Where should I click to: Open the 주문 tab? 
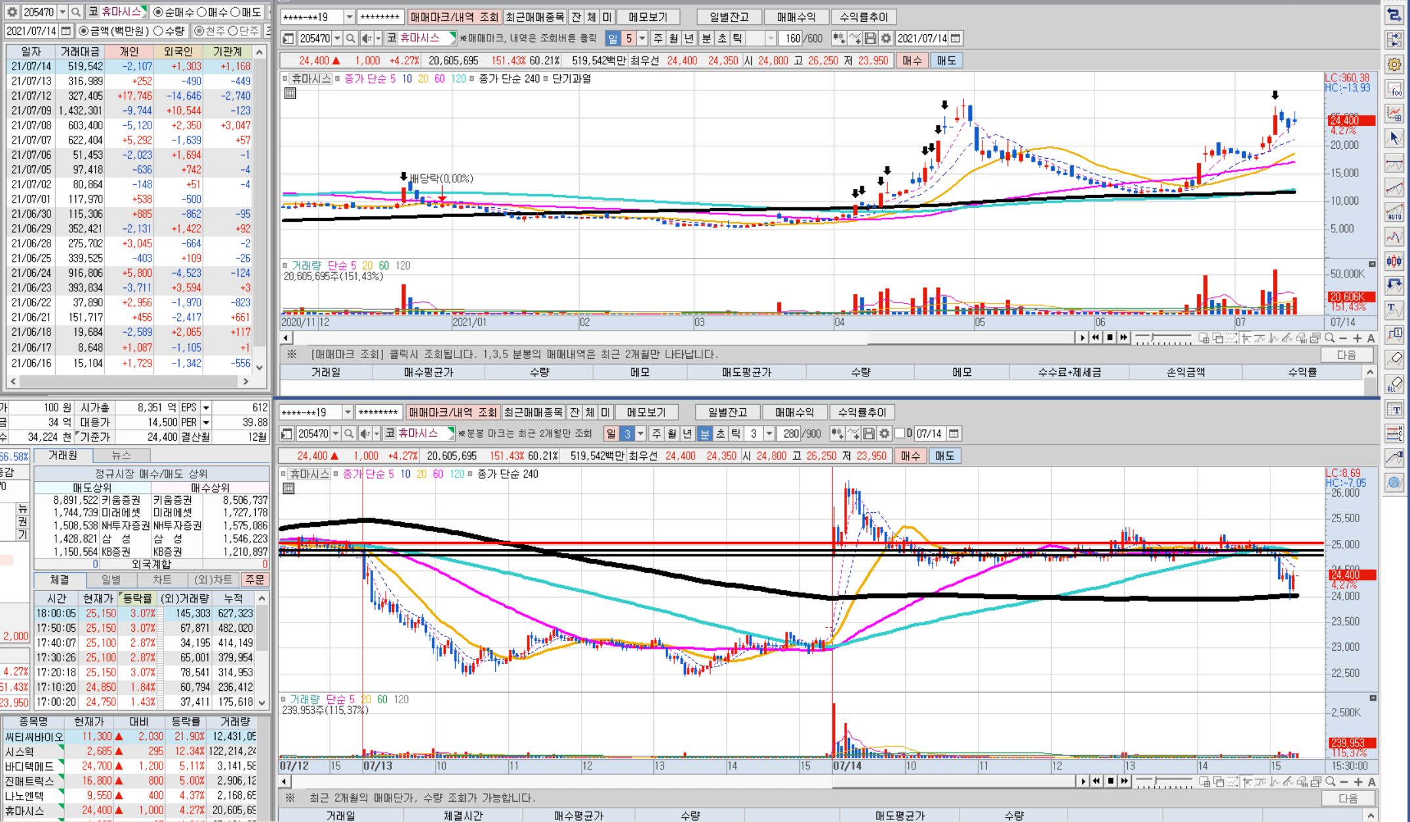(x=254, y=580)
